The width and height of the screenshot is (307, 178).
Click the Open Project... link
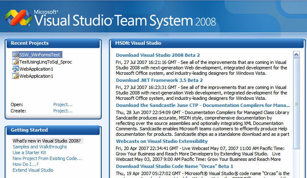point(63,104)
